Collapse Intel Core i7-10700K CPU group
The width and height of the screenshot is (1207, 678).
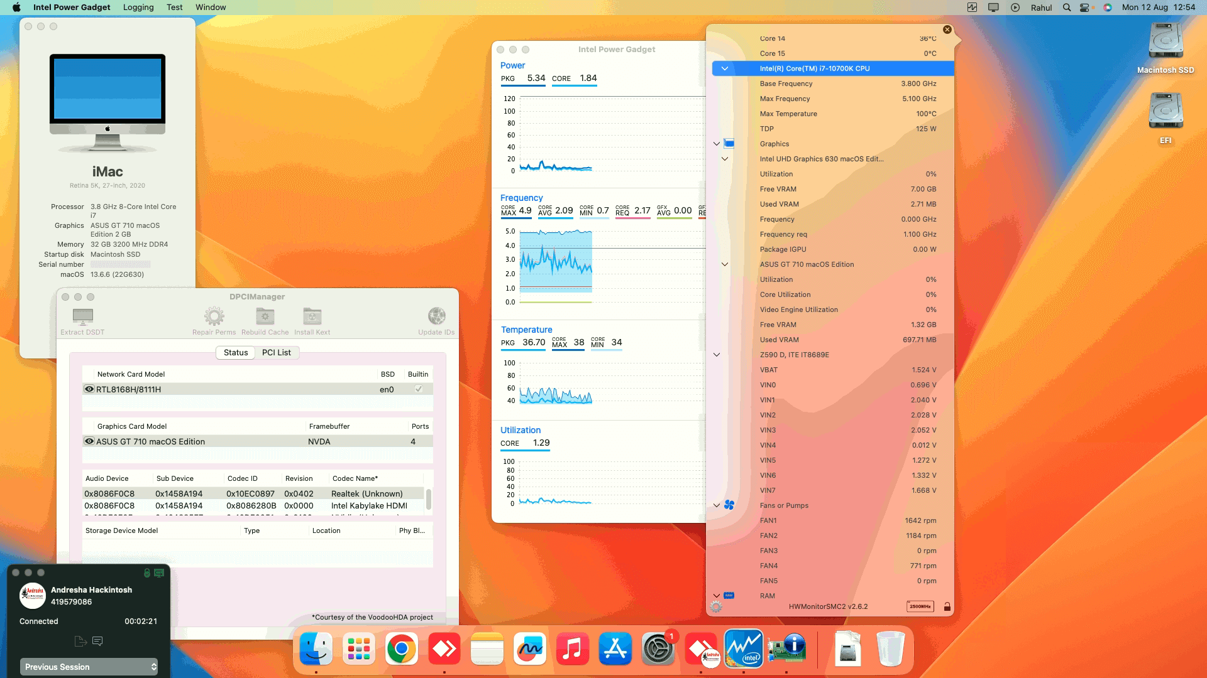(725, 68)
